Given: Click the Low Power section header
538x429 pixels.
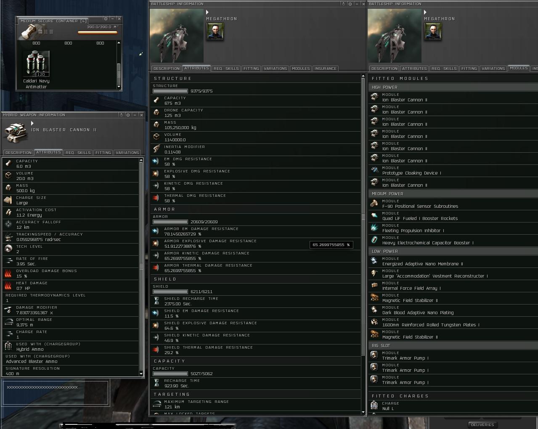Looking at the screenshot, I should click(453, 251).
